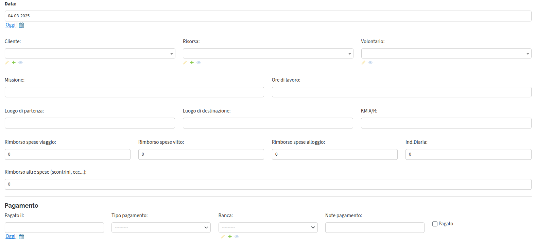Focus the Missione text field

(x=134, y=92)
